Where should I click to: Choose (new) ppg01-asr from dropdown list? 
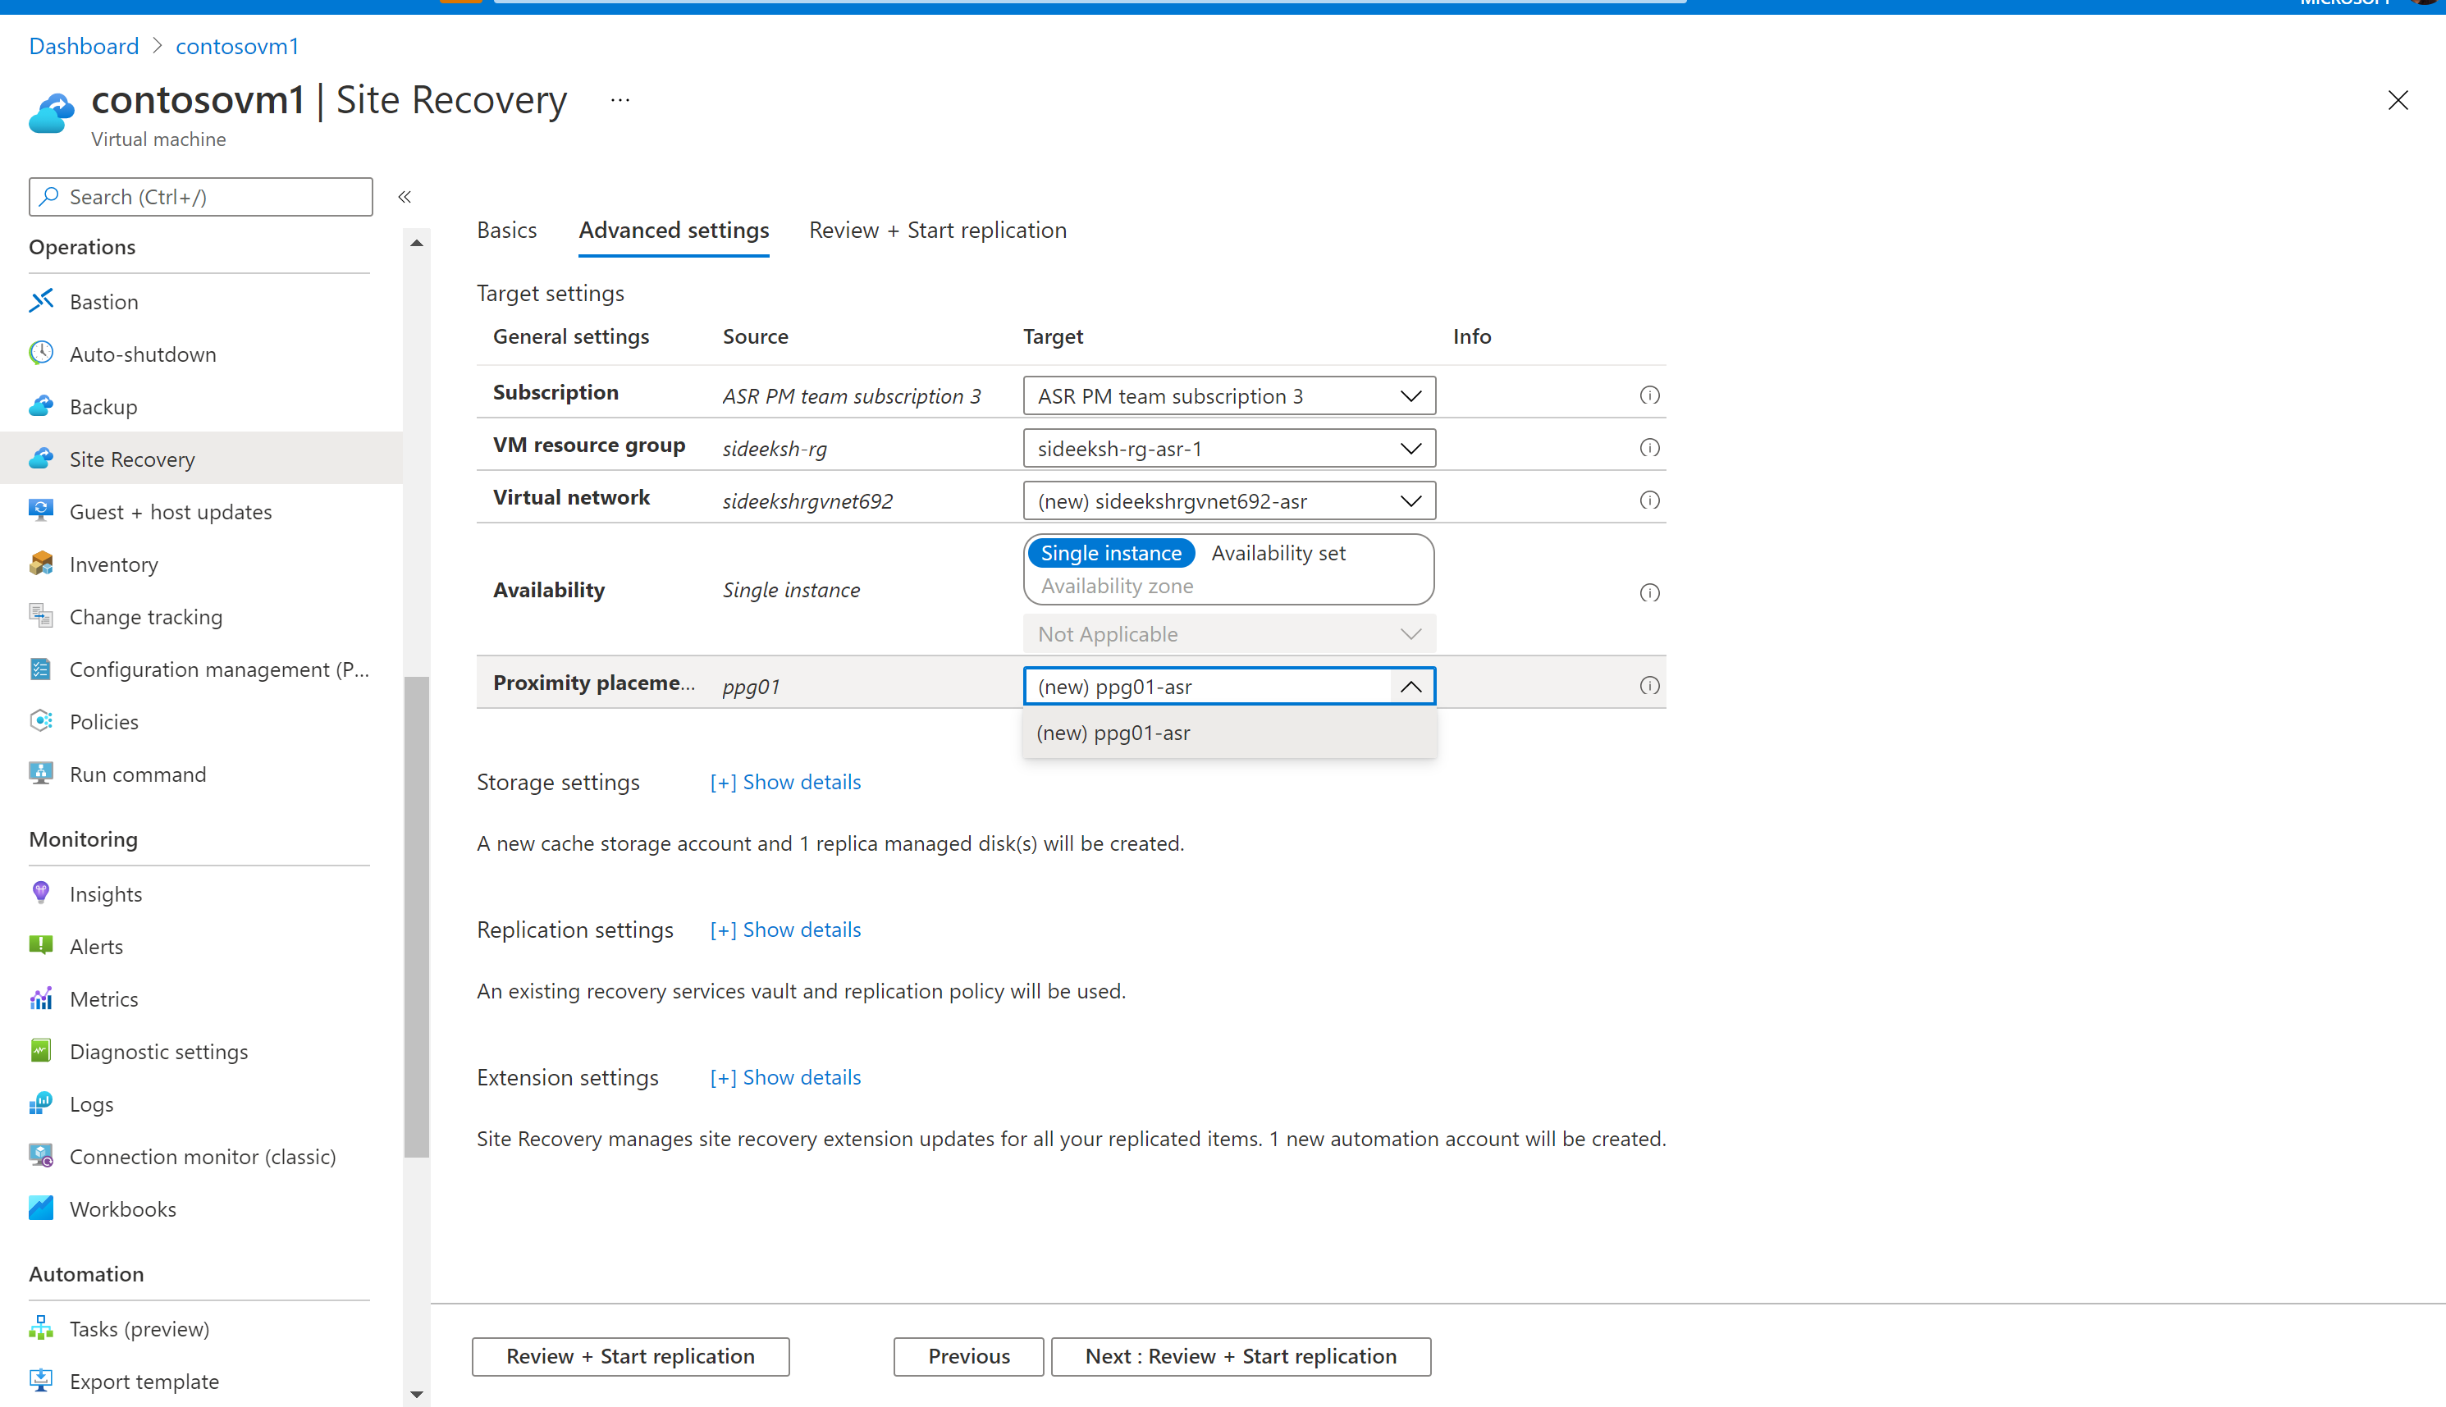click(x=1113, y=733)
